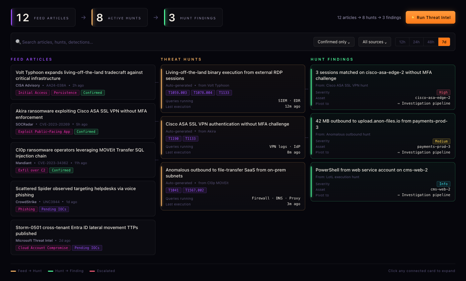Select the 7d time range
This screenshot has width=466, height=281.
[444, 42]
